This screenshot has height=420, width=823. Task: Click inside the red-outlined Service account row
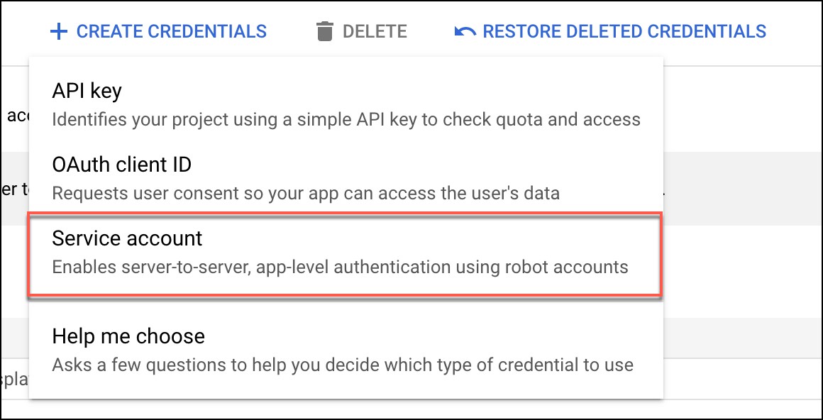click(344, 253)
